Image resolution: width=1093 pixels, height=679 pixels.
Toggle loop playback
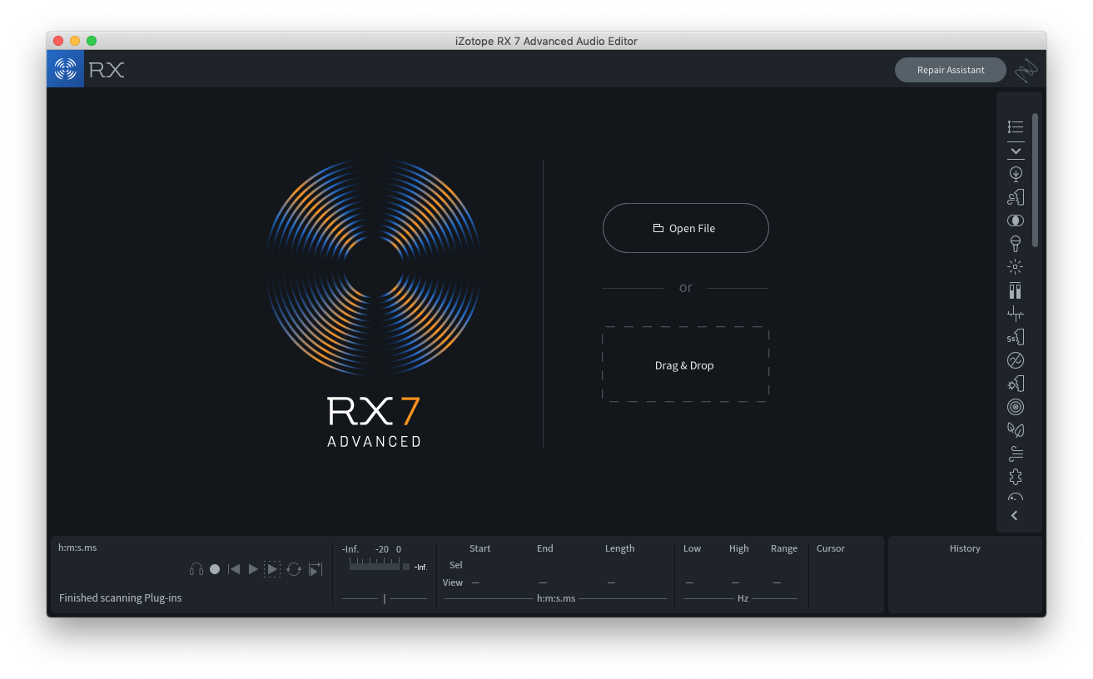[294, 569]
